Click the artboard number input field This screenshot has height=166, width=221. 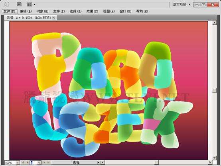pyautogui.click(x=34, y=163)
